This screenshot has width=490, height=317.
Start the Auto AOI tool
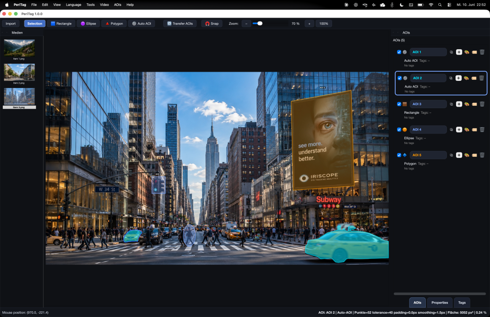pos(142,23)
